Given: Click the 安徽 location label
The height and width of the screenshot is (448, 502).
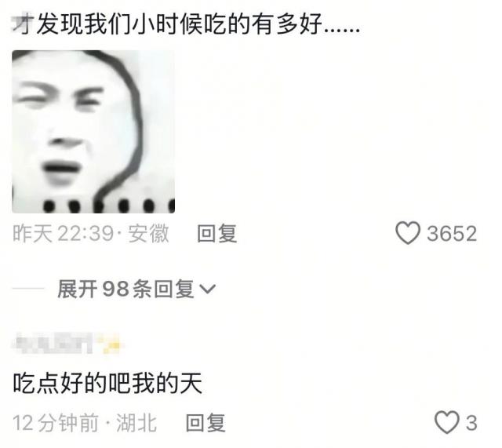Looking at the screenshot, I should tap(148, 234).
